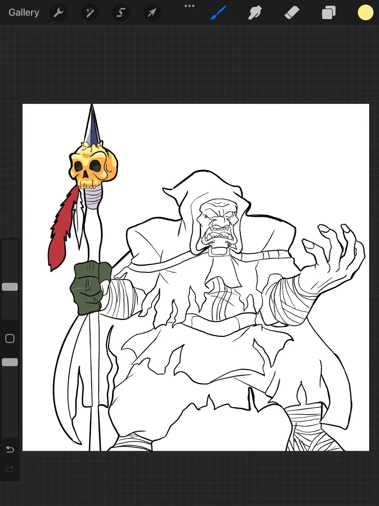379x506 pixels.
Task: Open the yellow active color picker
Action: [366, 13]
